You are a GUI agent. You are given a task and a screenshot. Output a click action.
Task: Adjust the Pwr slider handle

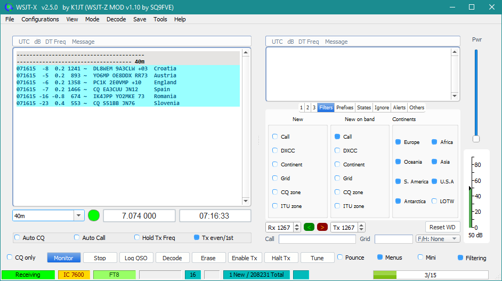click(x=476, y=139)
